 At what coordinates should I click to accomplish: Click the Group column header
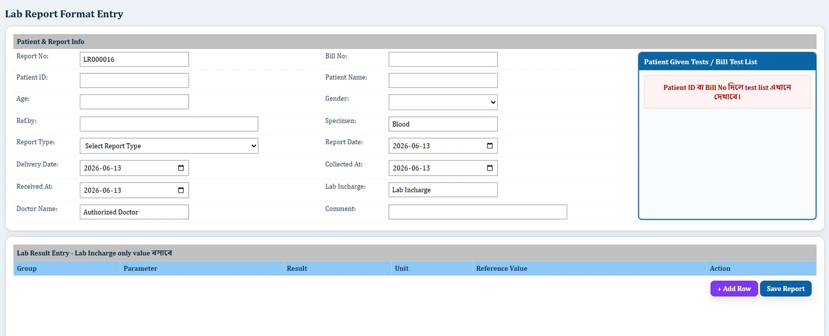[x=66, y=268]
